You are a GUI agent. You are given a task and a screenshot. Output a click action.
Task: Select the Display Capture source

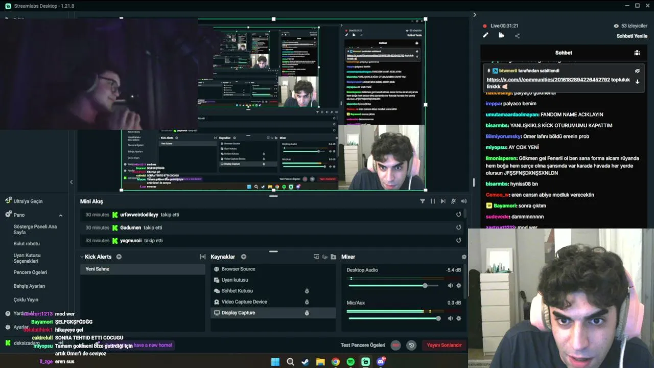273,313
